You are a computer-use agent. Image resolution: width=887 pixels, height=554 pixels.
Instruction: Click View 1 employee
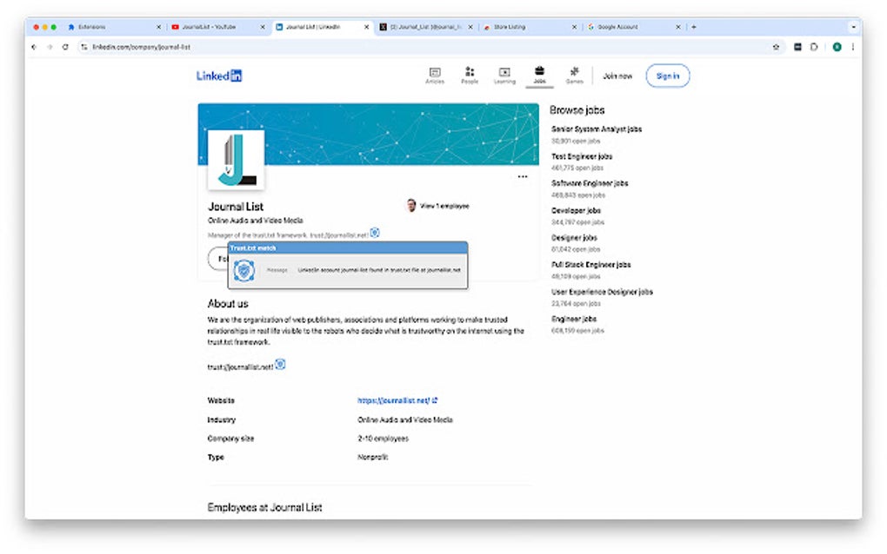tap(445, 206)
